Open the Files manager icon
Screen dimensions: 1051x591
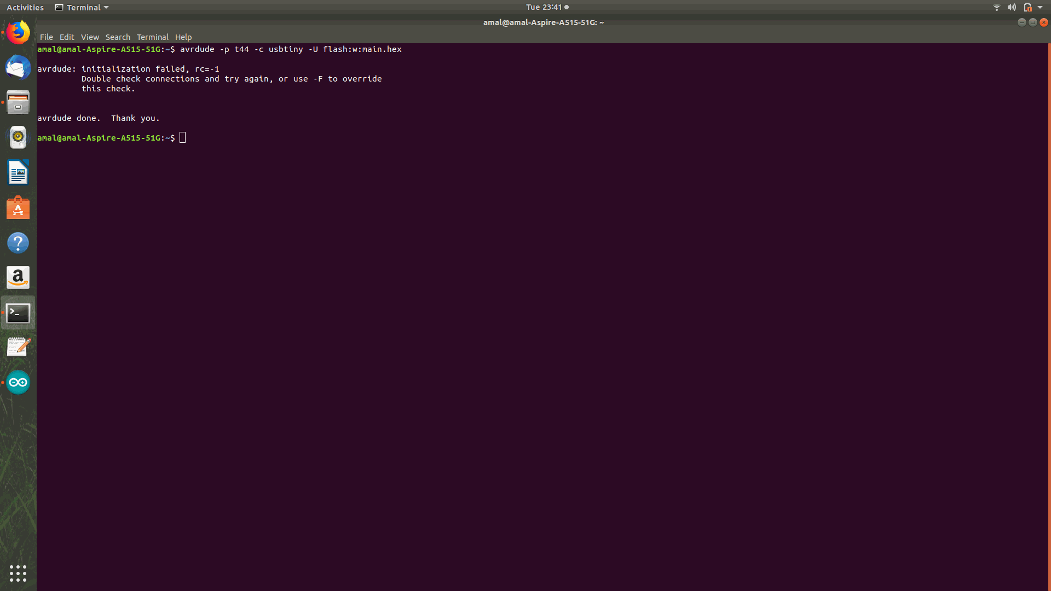(x=18, y=102)
